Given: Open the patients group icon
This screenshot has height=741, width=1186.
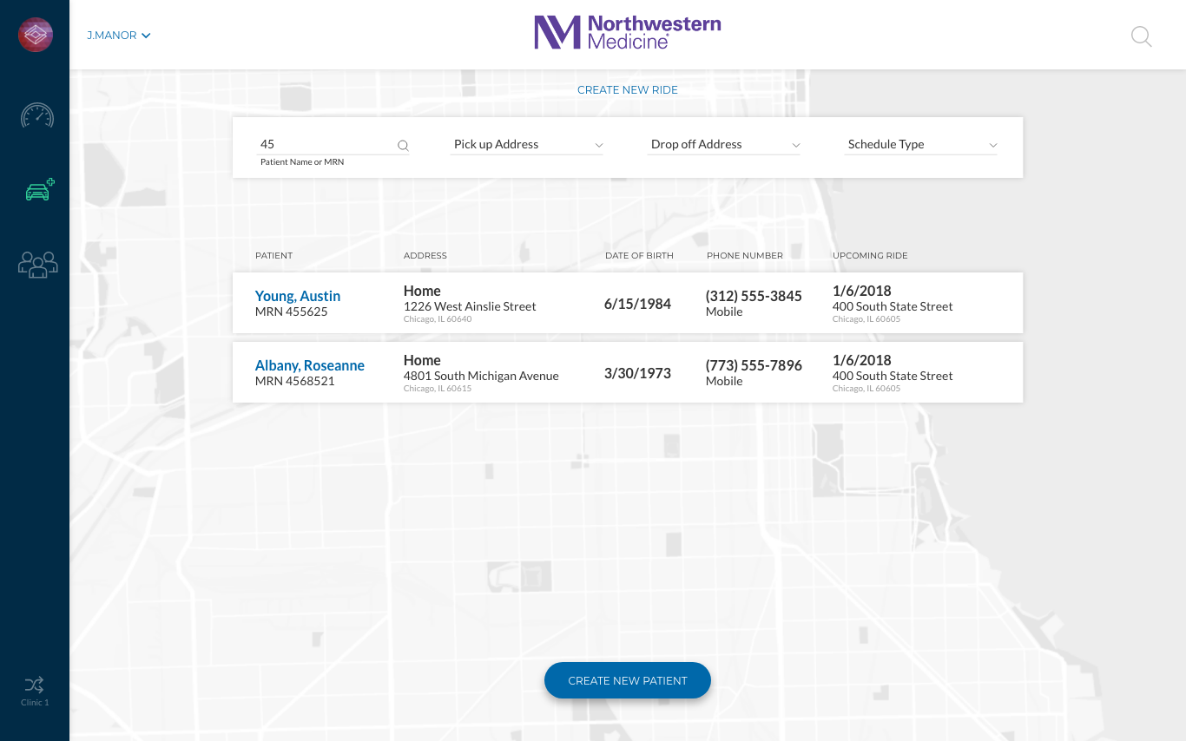Looking at the screenshot, I should (x=38, y=265).
